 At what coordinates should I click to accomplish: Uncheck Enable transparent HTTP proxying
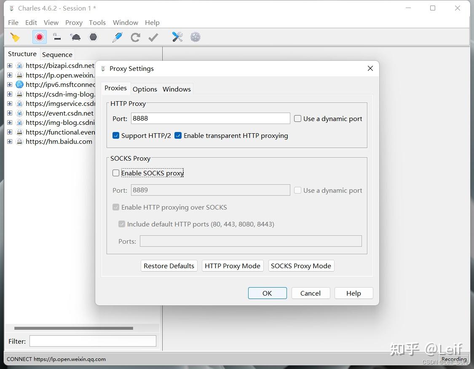(x=178, y=135)
